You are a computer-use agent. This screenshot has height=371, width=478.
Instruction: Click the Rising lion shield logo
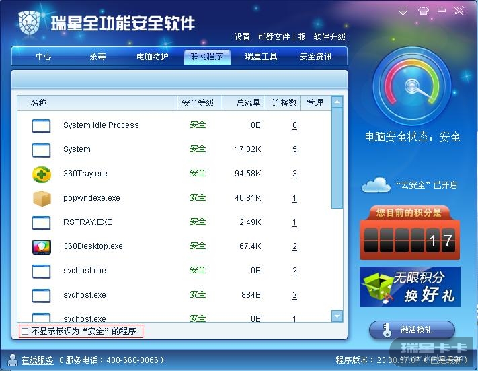30,23
